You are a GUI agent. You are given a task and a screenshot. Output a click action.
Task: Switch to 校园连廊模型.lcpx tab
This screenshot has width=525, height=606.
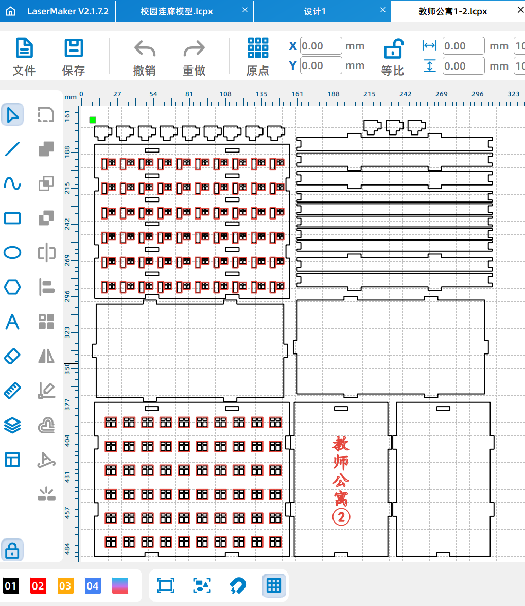click(177, 11)
